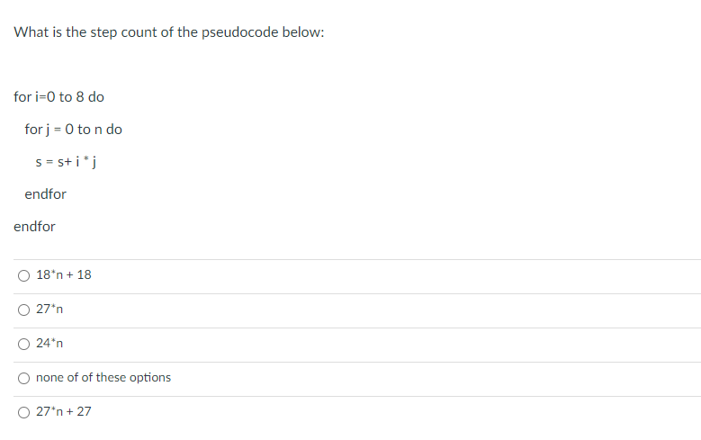The height and width of the screenshot is (440, 701).
Task: Click the indented inner endfor line
Action: coord(46,194)
